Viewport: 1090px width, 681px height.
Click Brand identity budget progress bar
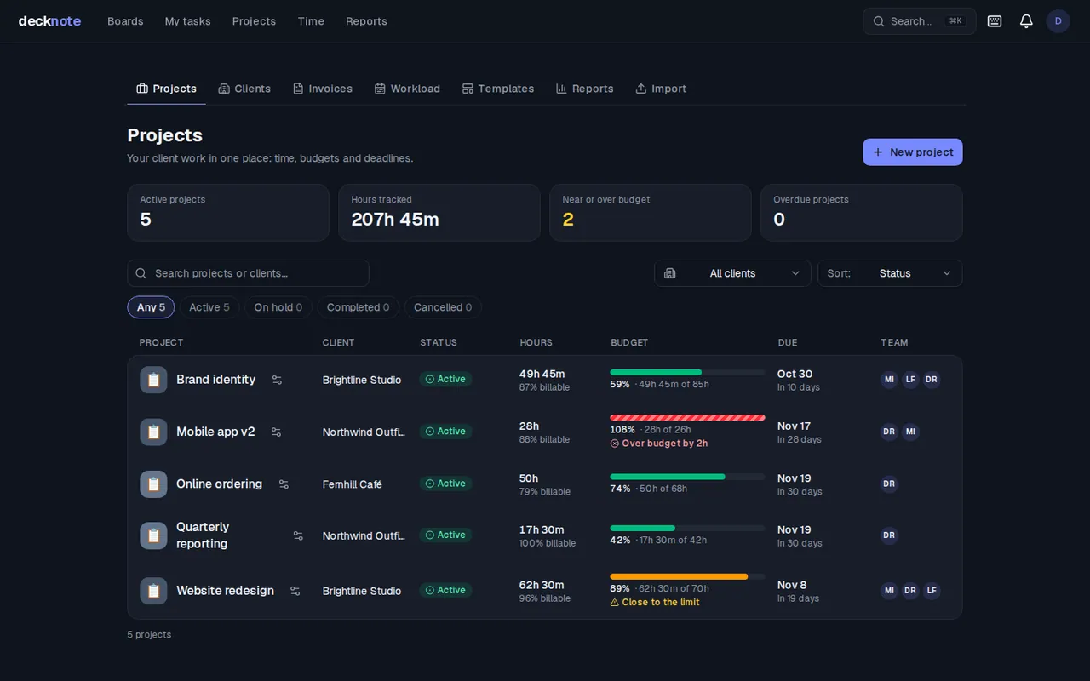click(x=687, y=372)
